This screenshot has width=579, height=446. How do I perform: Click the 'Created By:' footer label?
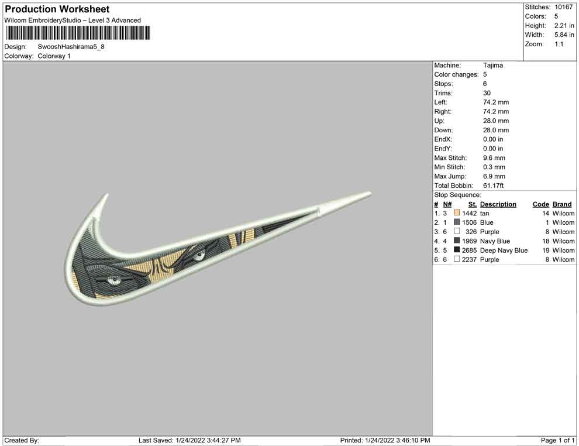pos(22,440)
